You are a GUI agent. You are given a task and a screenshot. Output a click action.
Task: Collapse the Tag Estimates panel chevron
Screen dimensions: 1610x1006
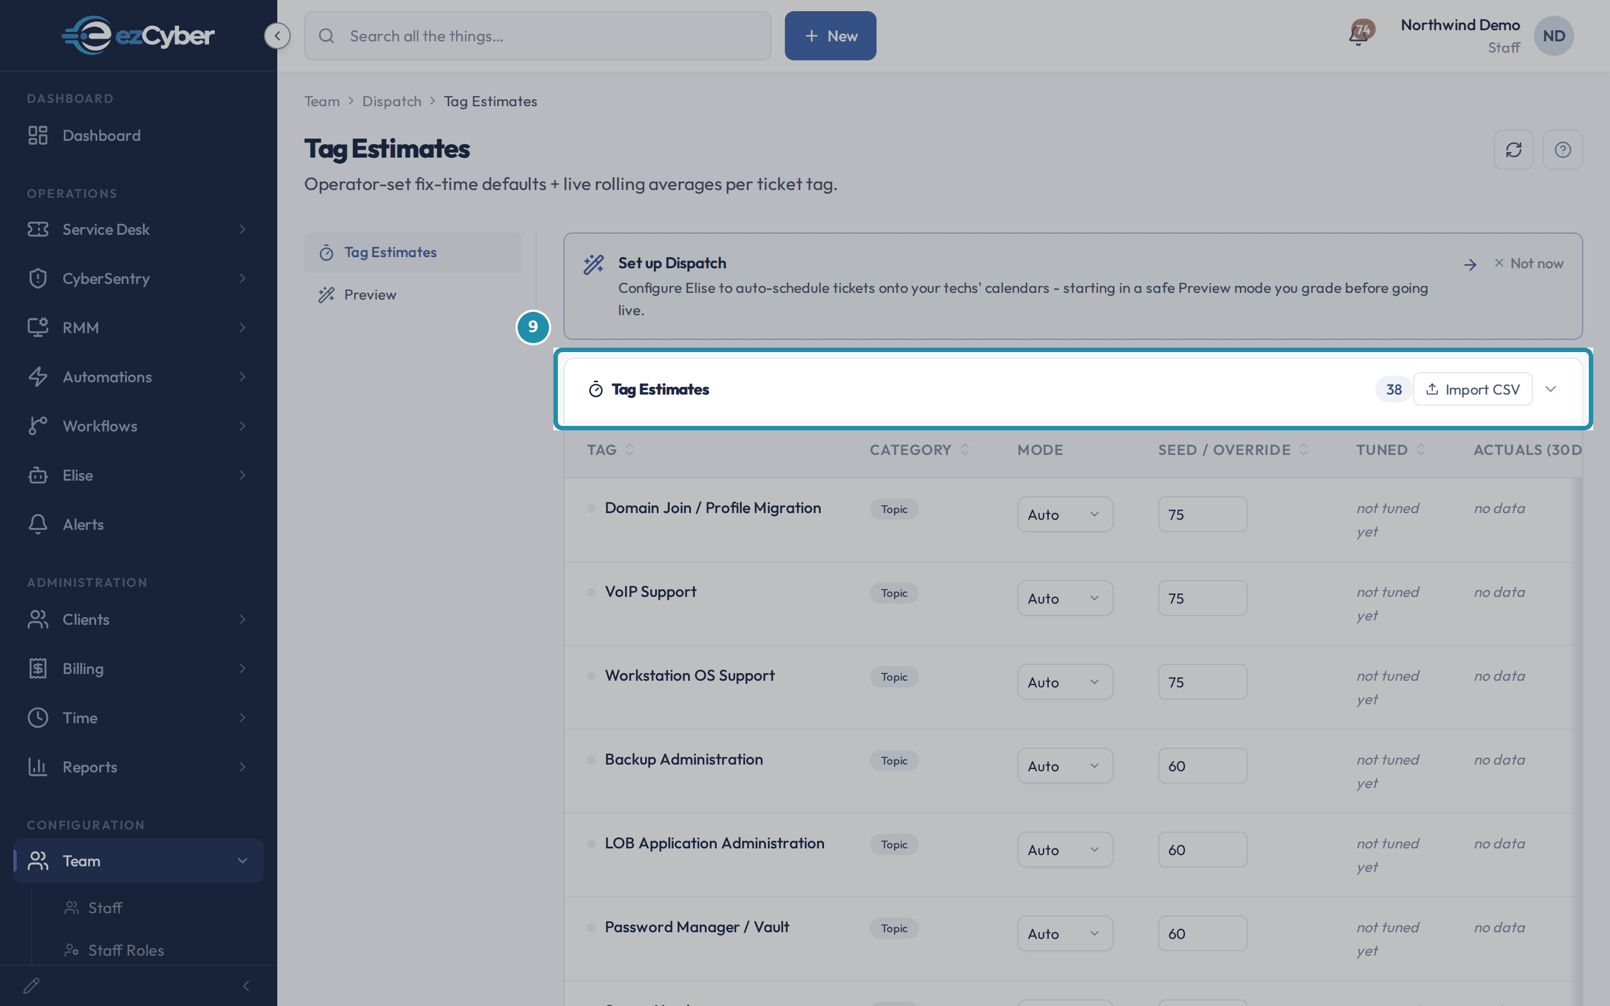[1551, 389]
